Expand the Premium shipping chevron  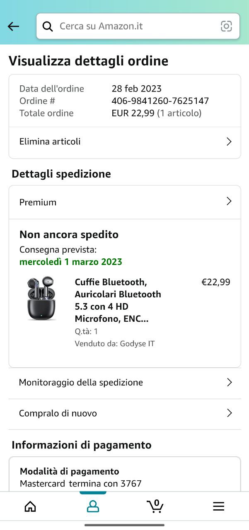229,202
